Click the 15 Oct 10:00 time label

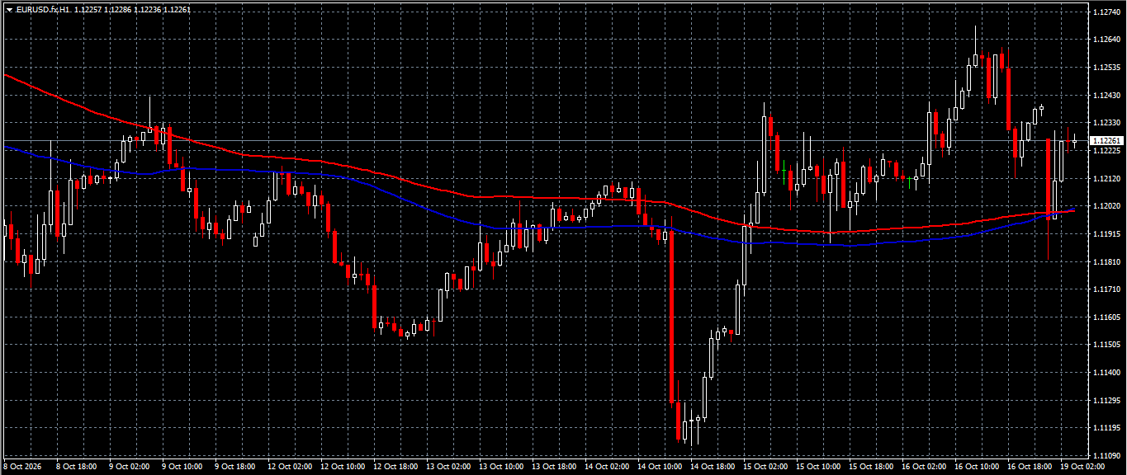(x=818, y=467)
